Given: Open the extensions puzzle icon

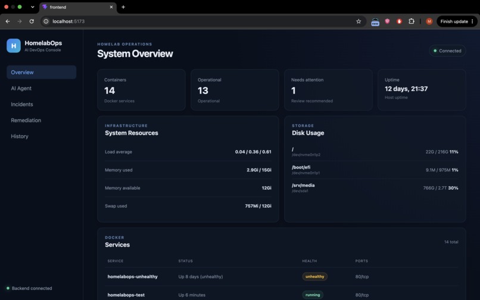Looking at the screenshot, I should (412, 21).
